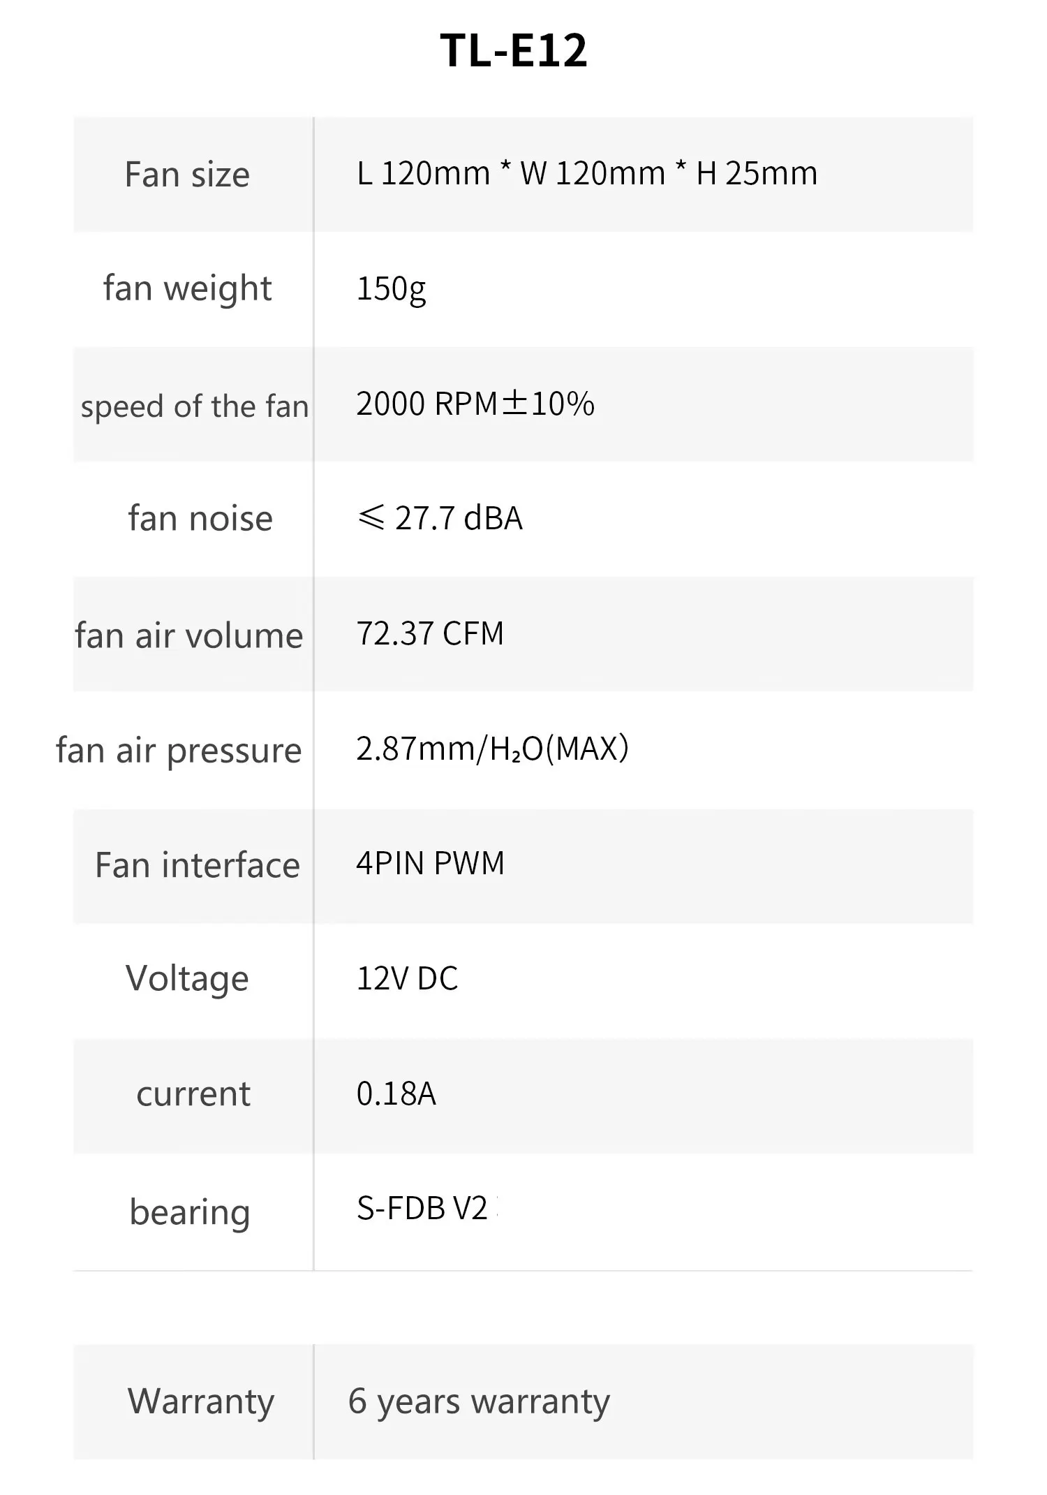
Task: Click the "fan weight" label
Action: click(187, 288)
